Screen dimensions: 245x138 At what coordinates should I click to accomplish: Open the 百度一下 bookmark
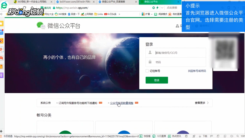pyautogui.click(x=74, y=14)
